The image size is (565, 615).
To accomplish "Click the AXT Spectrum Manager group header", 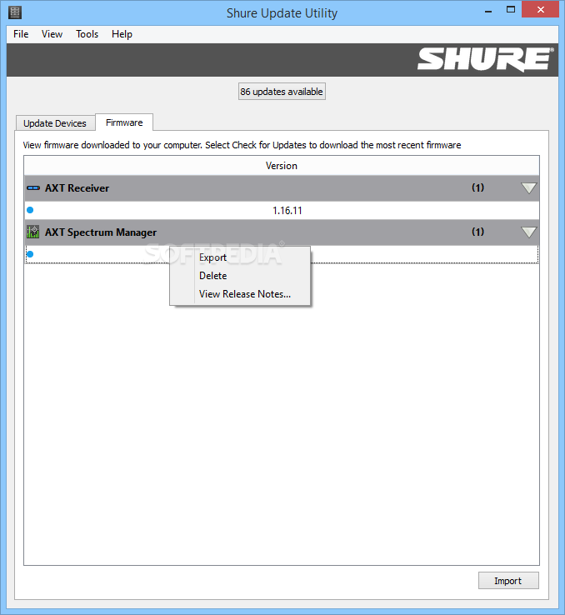I will (282, 232).
